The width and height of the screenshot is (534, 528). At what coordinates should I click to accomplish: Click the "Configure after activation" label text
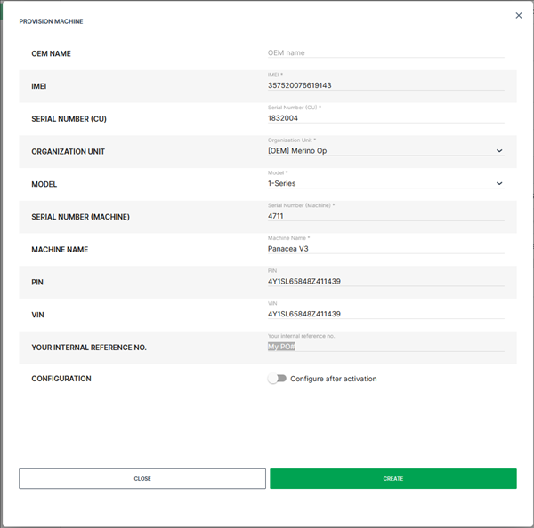click(333, 379)
